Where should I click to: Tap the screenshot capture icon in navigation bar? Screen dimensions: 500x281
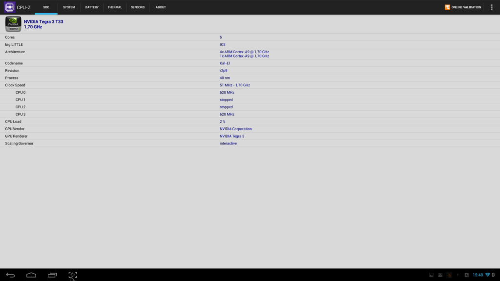(73, 275)
